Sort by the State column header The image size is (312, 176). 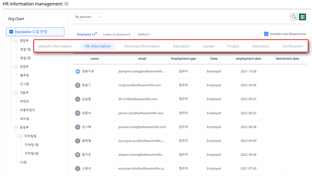coord(214,59)
